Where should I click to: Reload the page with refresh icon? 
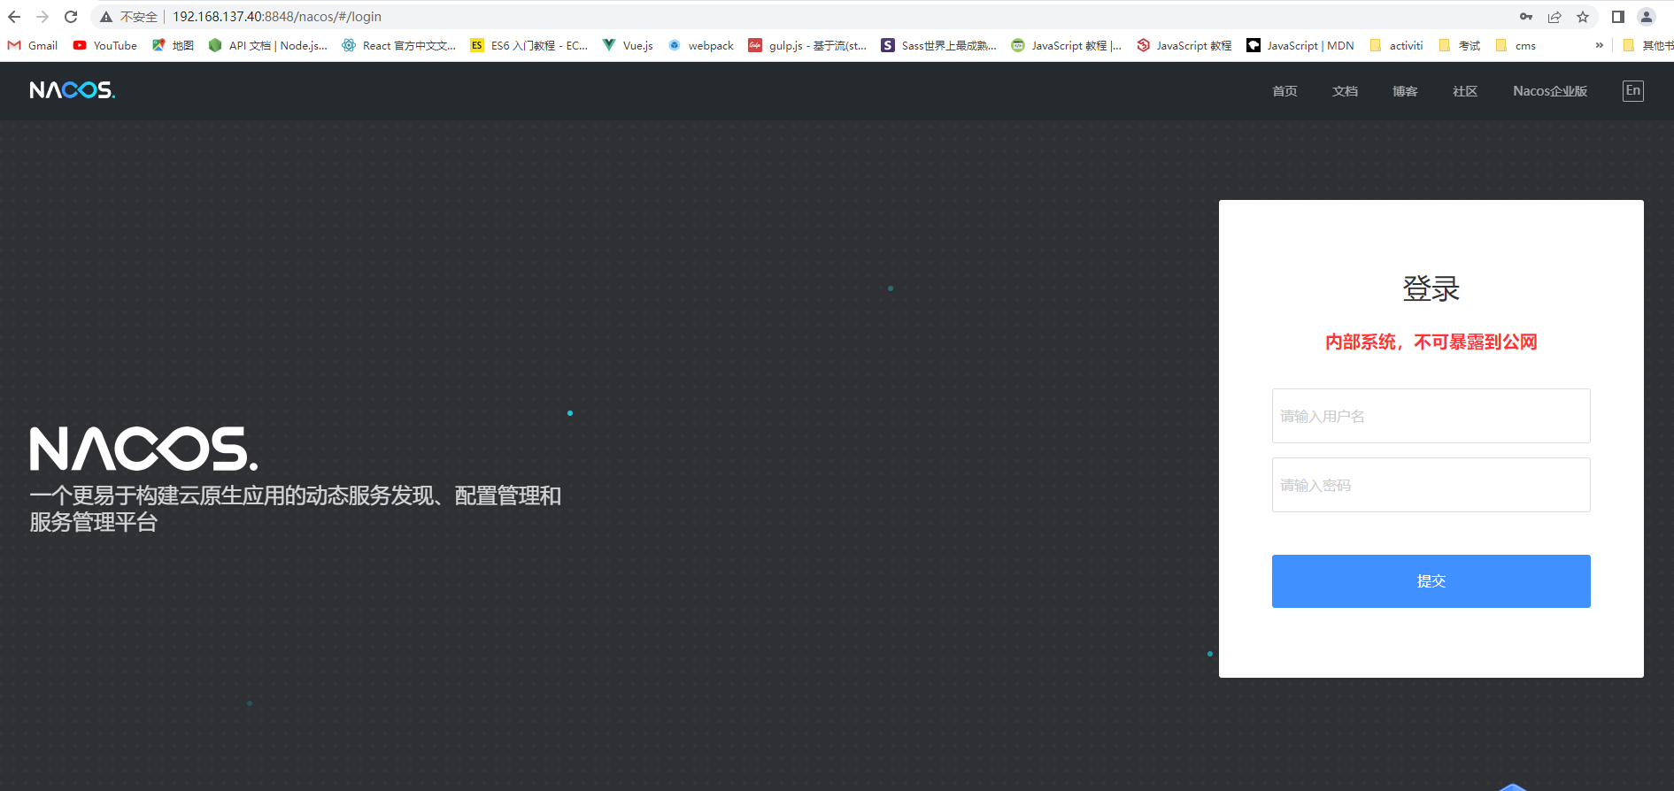coord(71,17)
